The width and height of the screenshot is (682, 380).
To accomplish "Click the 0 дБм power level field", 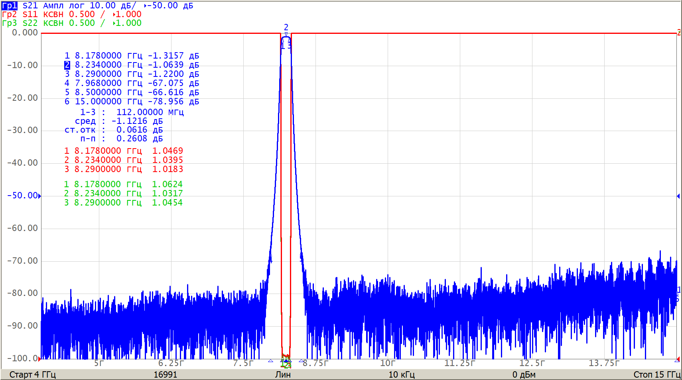I will point(524,374).
